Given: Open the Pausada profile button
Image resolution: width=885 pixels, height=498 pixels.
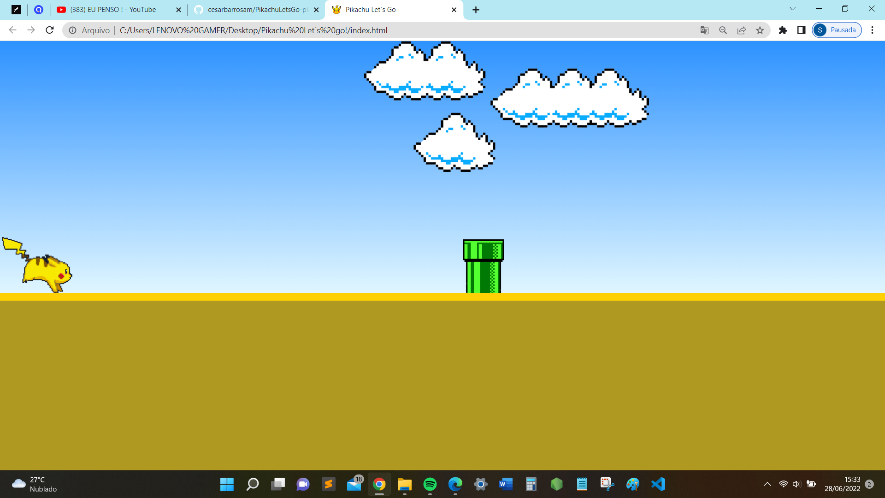Looking at the screenshot, I should tap(837, 30).
